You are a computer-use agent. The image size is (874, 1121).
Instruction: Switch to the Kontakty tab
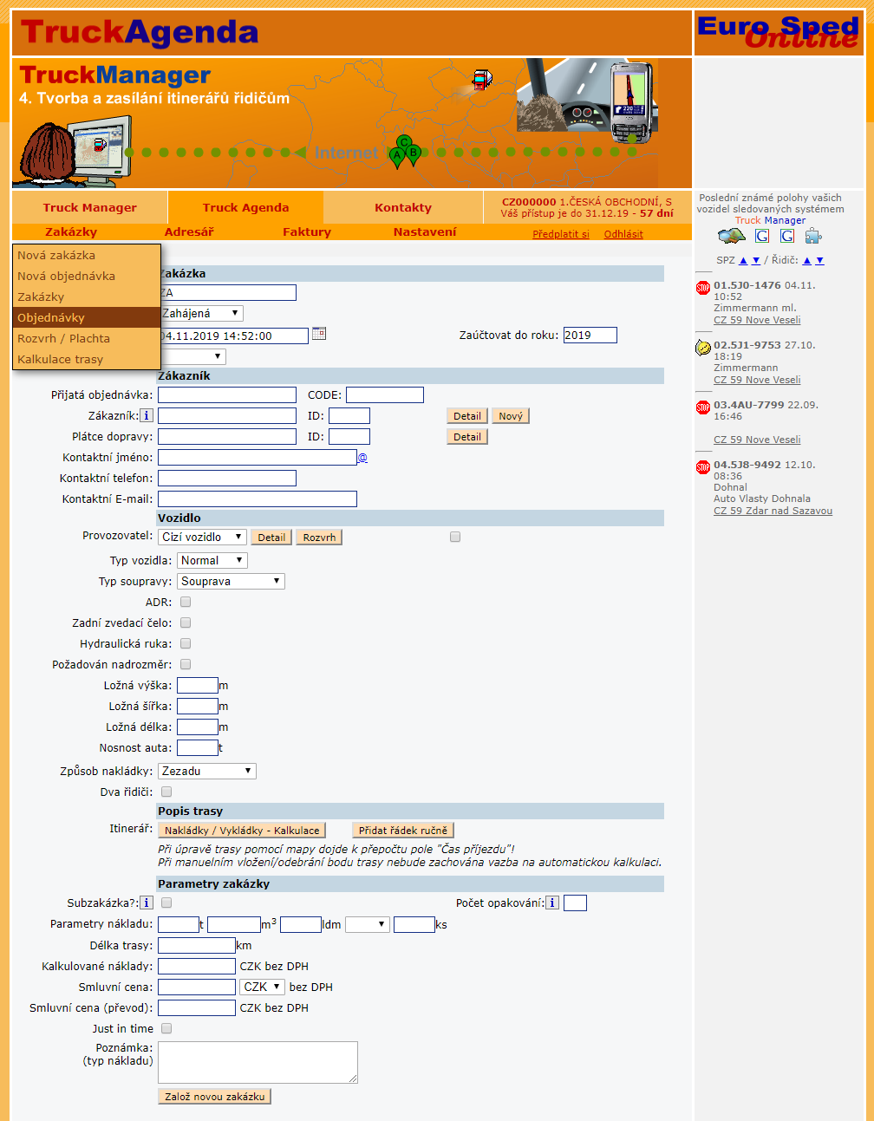pyautogui.click(x=403, y=208)
